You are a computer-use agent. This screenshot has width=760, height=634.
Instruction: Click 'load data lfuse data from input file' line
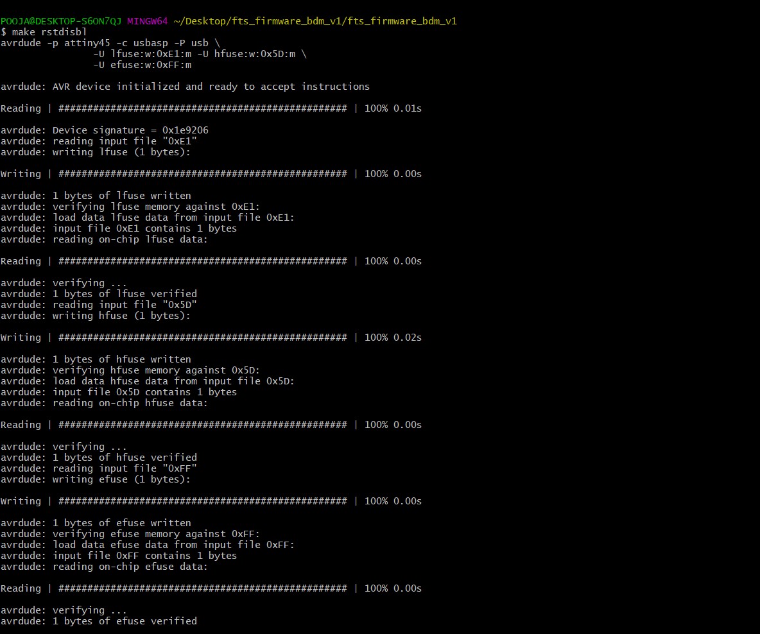[x=148, y=218]
